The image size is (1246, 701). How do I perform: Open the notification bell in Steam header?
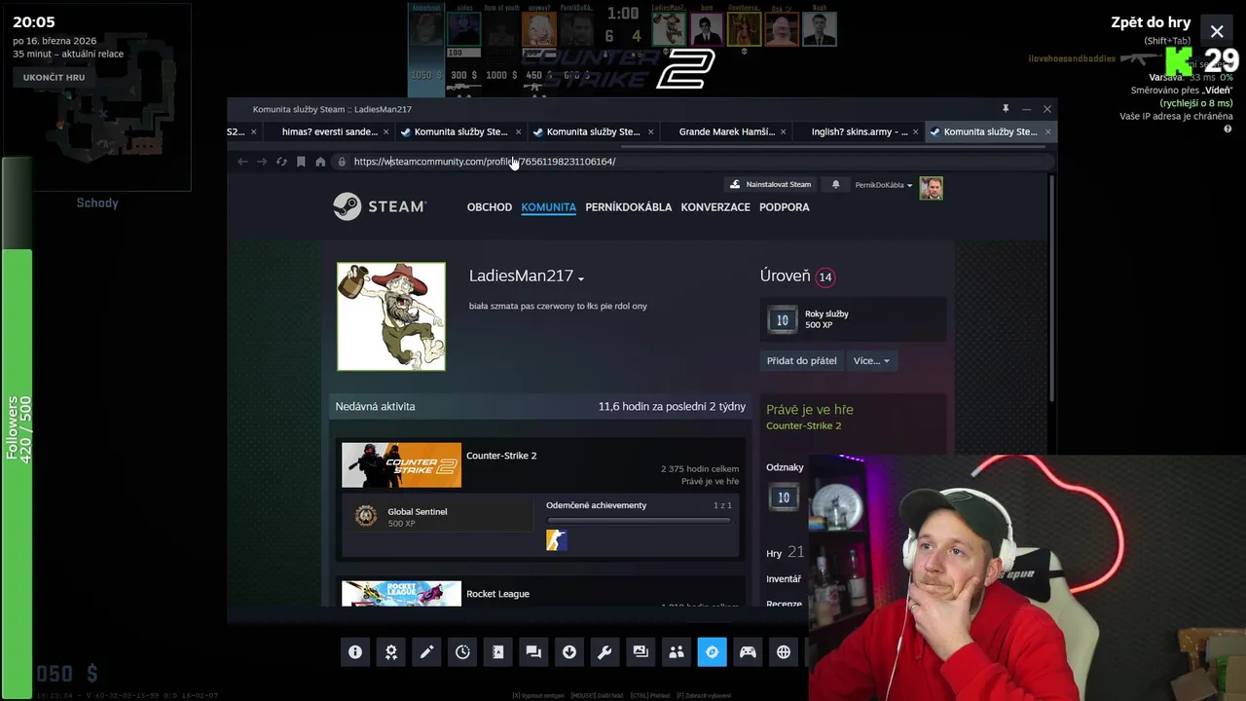[x=835, y=184]
